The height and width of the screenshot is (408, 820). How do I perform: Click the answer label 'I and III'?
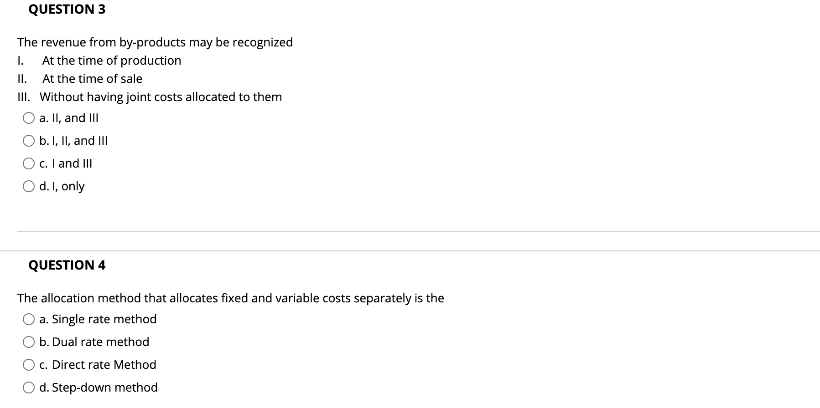(66, 163)
